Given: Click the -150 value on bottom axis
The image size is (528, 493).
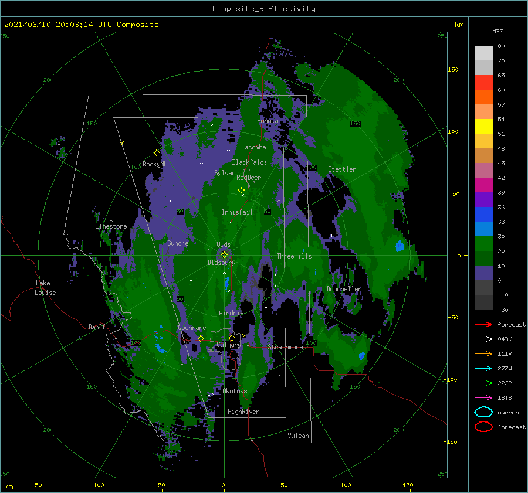Looking at the screenshot, I should (x=35, y=485).
